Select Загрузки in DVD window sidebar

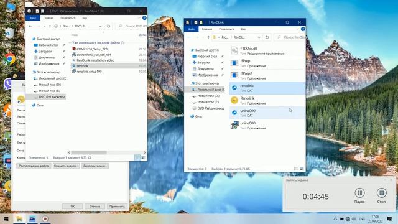point(45,51)
